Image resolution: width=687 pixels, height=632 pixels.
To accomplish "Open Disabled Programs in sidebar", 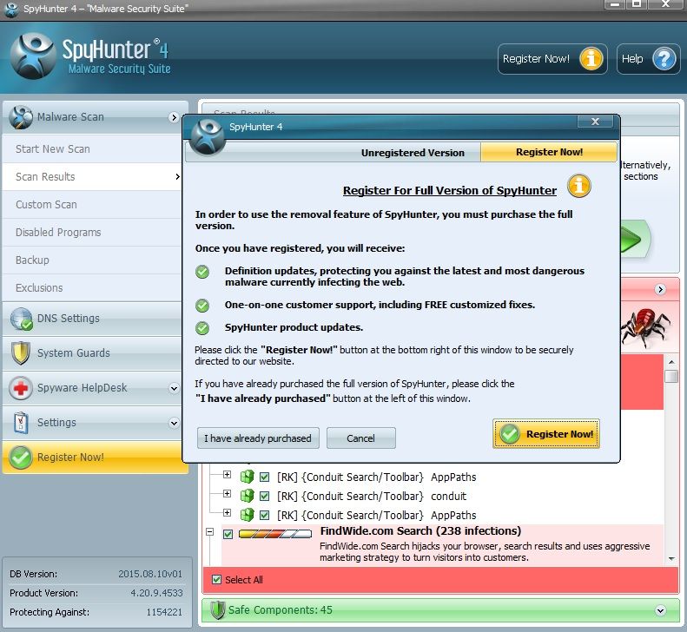I will (x=92, y=232).
